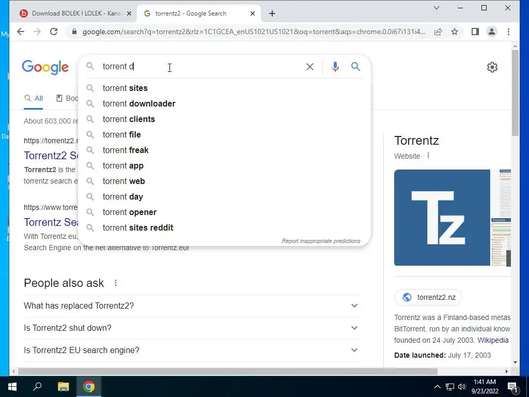Open Chrome's three-dot customize menu
Viewport: 529px width, 397px height.
point(508,32)
